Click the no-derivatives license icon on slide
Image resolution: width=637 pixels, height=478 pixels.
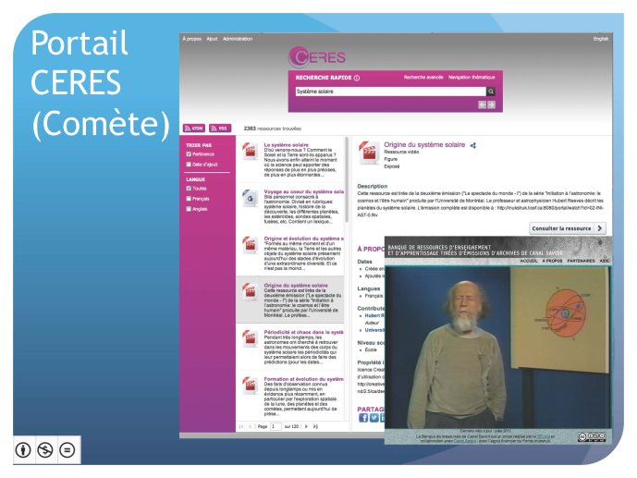tap(67, 450)
